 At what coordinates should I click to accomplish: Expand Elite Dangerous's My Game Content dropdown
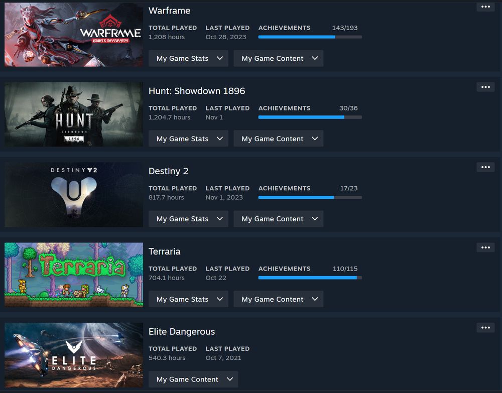coord(193,379)
